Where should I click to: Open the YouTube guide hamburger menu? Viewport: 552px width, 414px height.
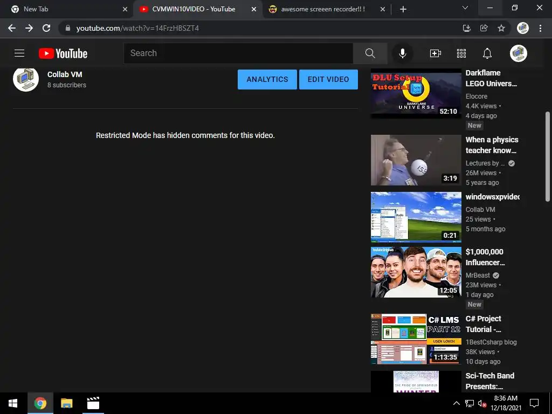[x=19, y=53]
